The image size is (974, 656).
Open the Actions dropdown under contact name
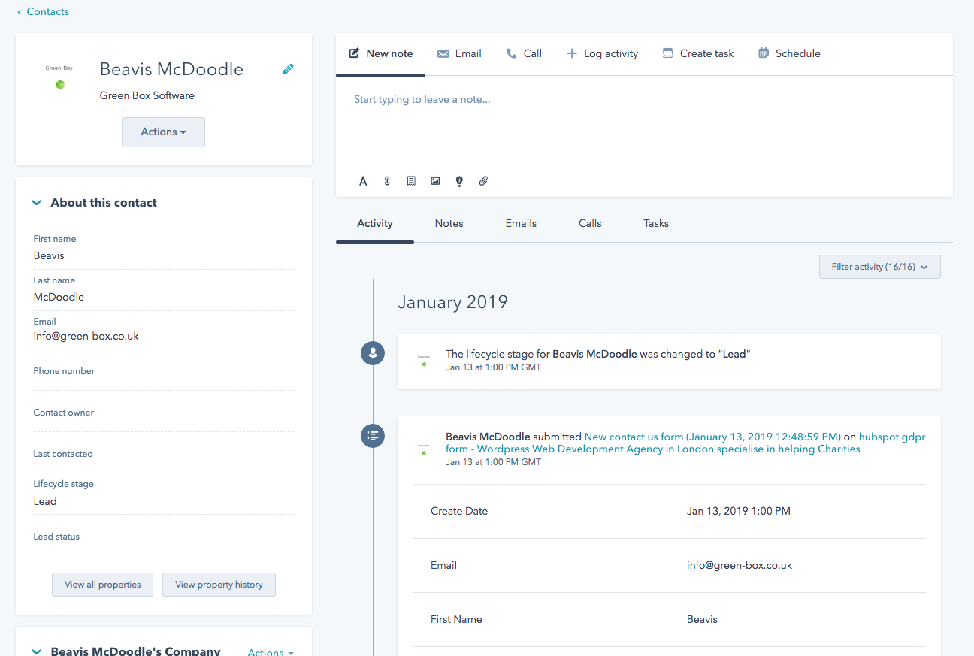163,132
